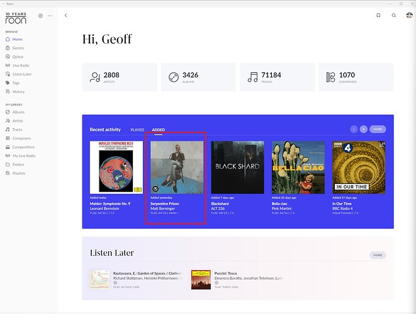This screenshot has width=416, height=314.
Task: Open BBC Radio 4 artist link
Action: [x=342, y=208]
